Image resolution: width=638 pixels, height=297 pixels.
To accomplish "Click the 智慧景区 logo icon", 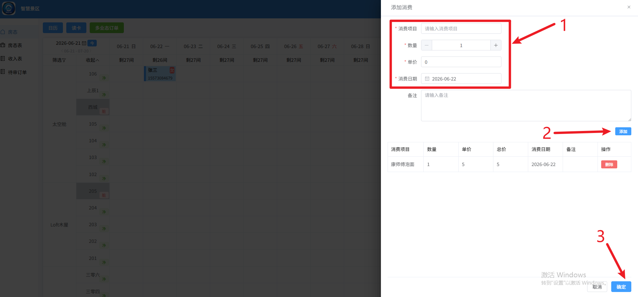I will (x=9, y=8).
